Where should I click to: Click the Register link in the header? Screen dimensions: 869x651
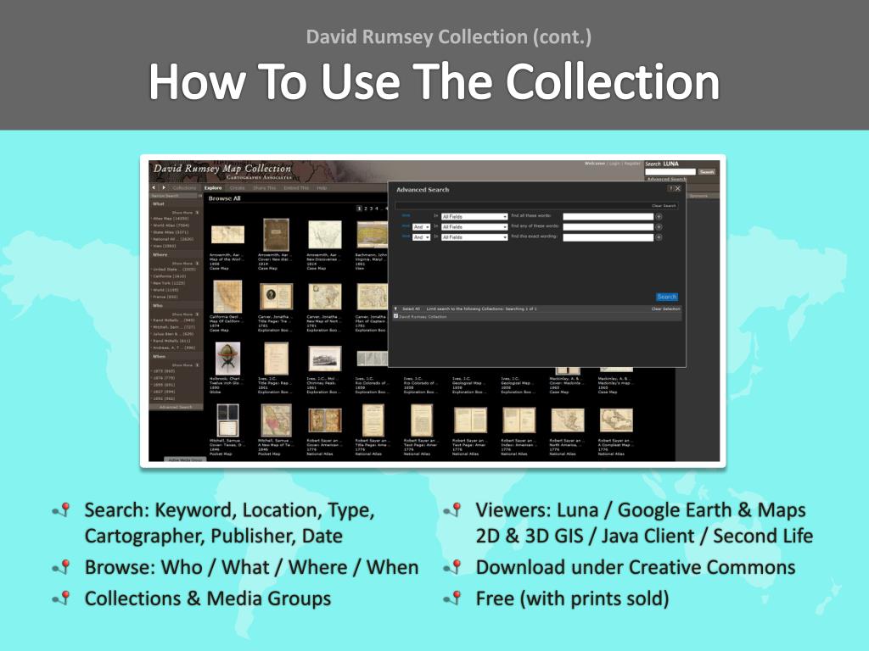632,164
